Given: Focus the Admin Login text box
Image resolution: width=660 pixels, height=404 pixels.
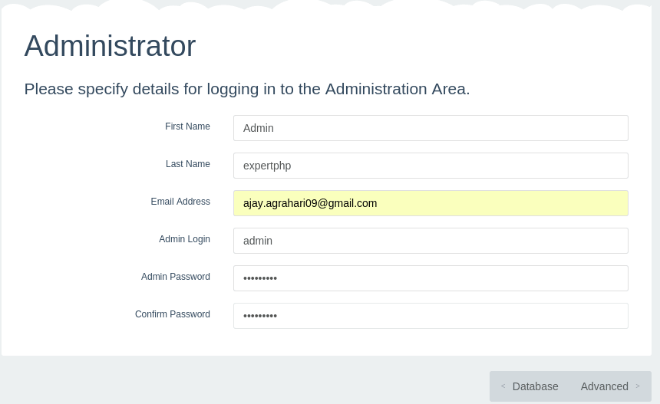Looking at the screenshot, I should click(x=431, y=241).
